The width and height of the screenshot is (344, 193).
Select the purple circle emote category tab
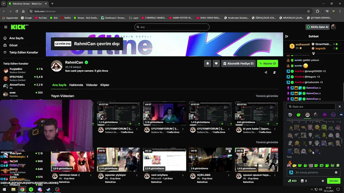coord(333,115)
